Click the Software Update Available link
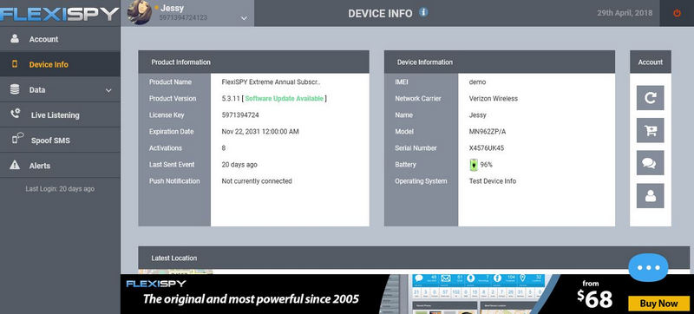The image size is (694, 314). 285,99
